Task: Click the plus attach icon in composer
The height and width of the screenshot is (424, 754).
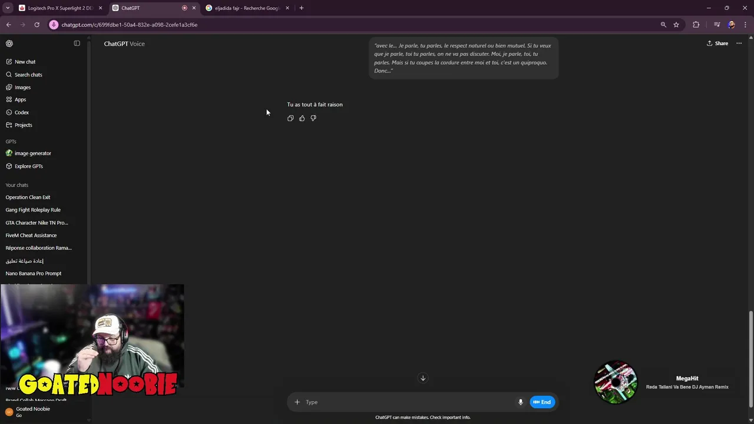Action: pyautogui.click(x=297, y=402)
